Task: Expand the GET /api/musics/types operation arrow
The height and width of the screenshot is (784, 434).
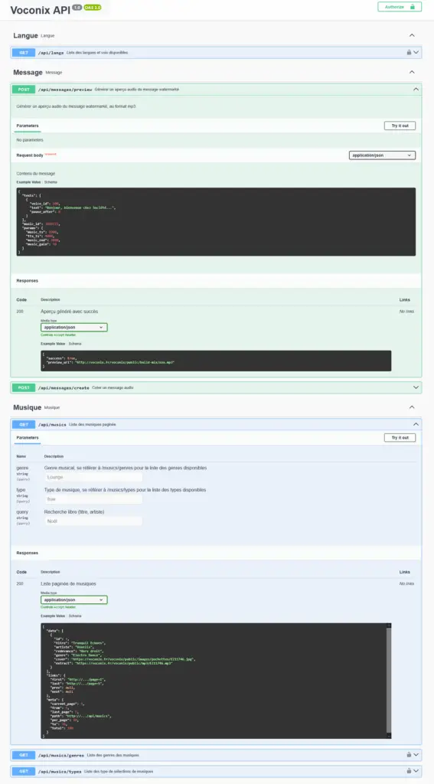Action: [x=416, y=772]
